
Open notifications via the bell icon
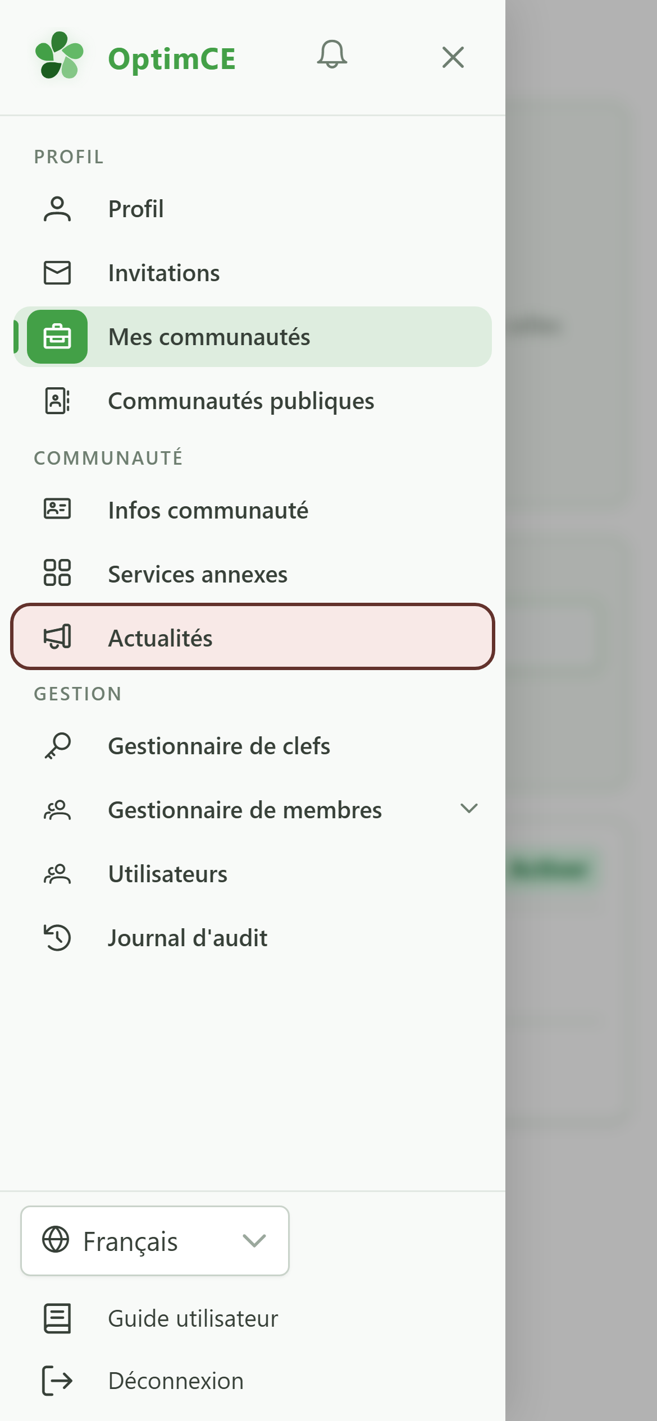[x=332, y=55]
